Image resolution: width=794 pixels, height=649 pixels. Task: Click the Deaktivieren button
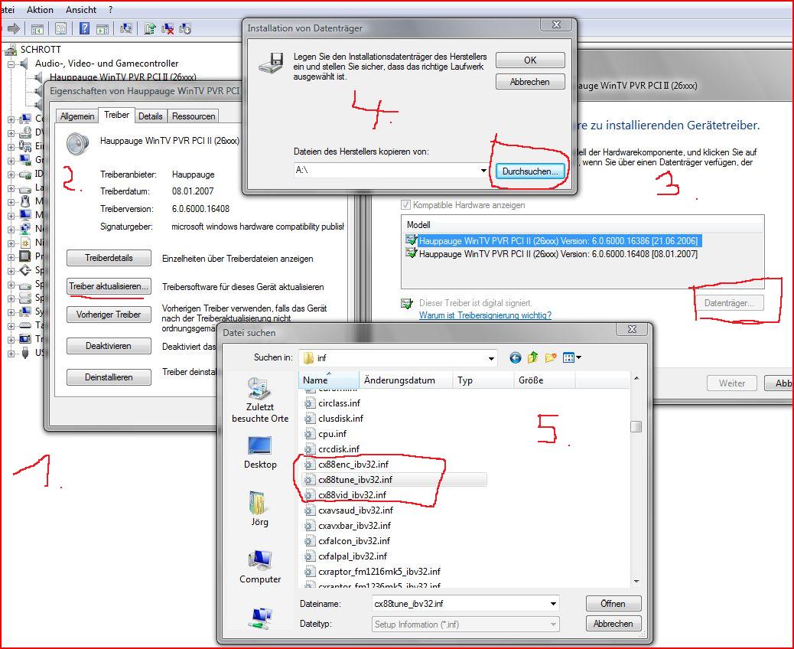[109, 346]
